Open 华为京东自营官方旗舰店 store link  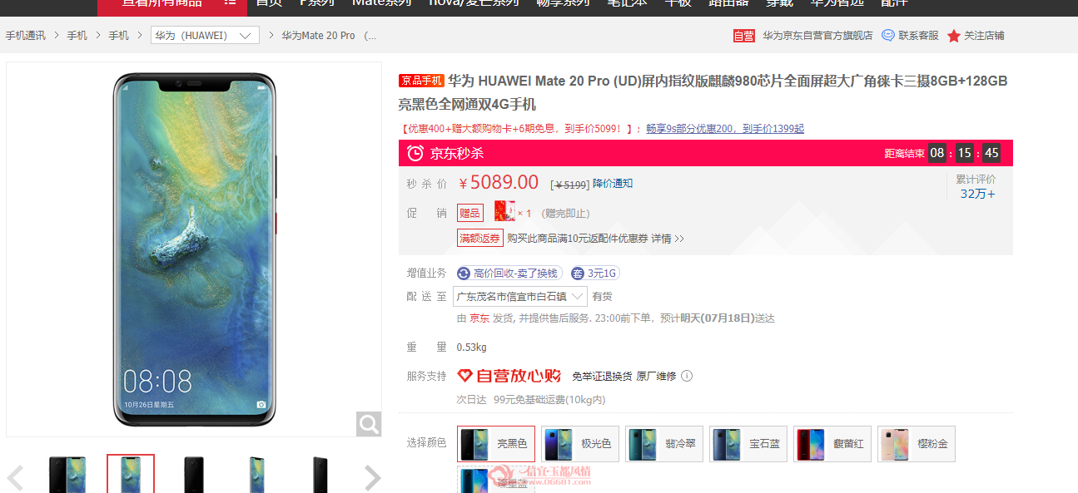pos(817,36)
